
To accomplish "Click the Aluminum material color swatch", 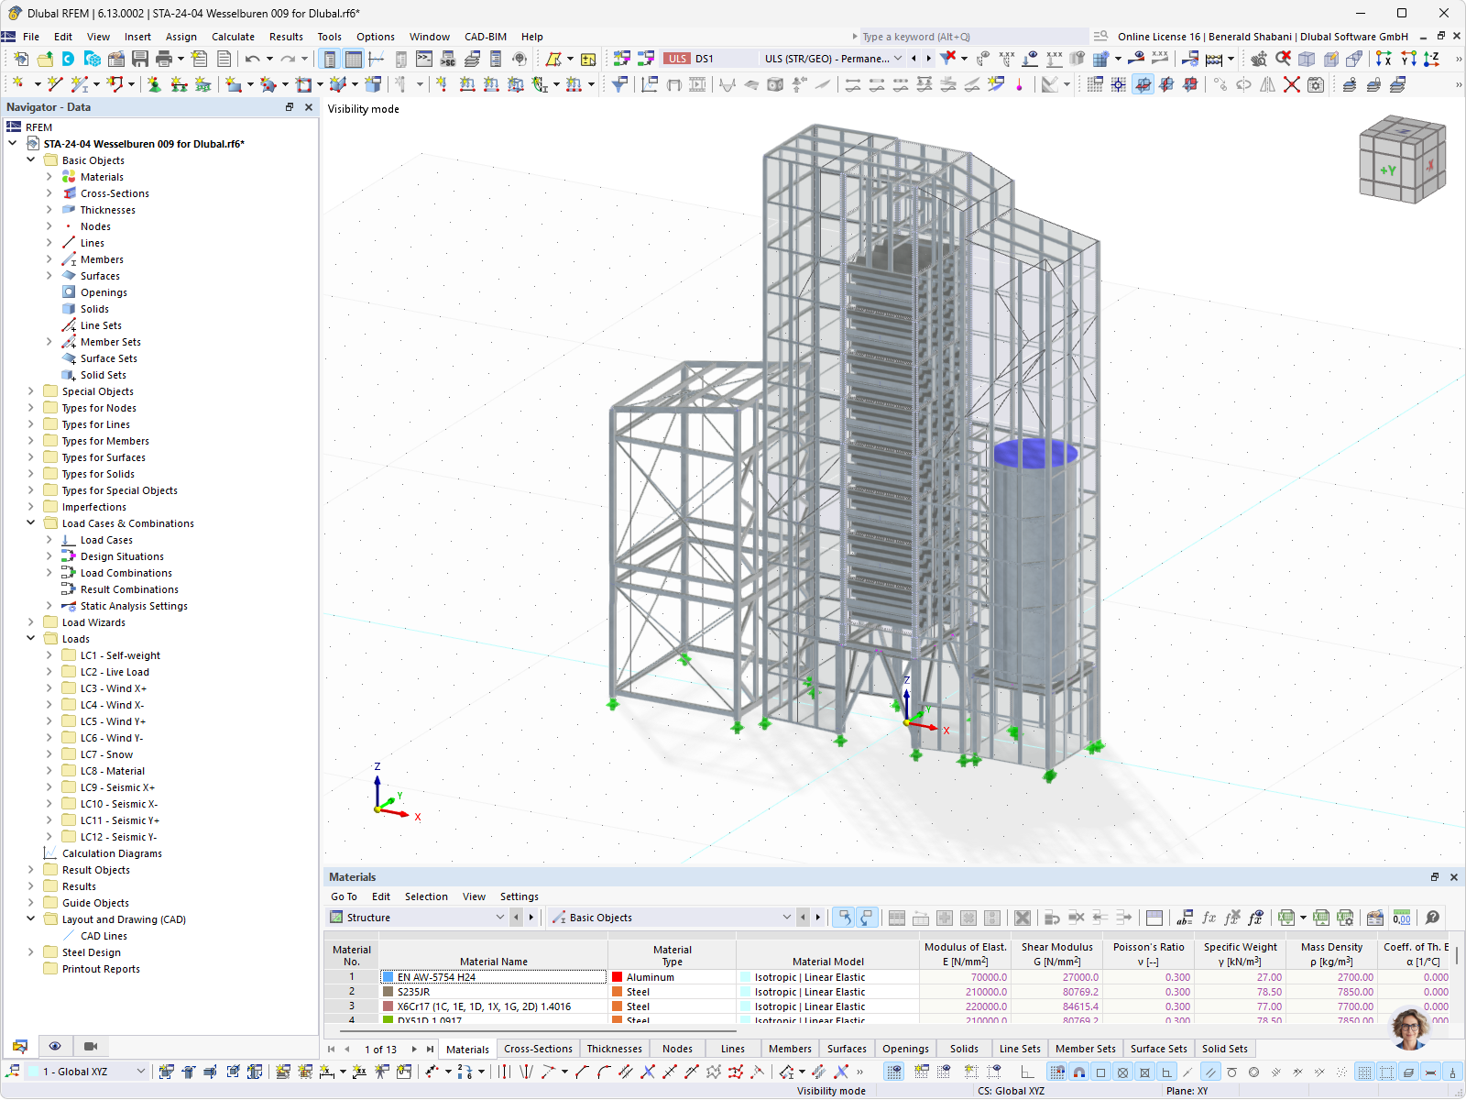I will tap(618, 977).
